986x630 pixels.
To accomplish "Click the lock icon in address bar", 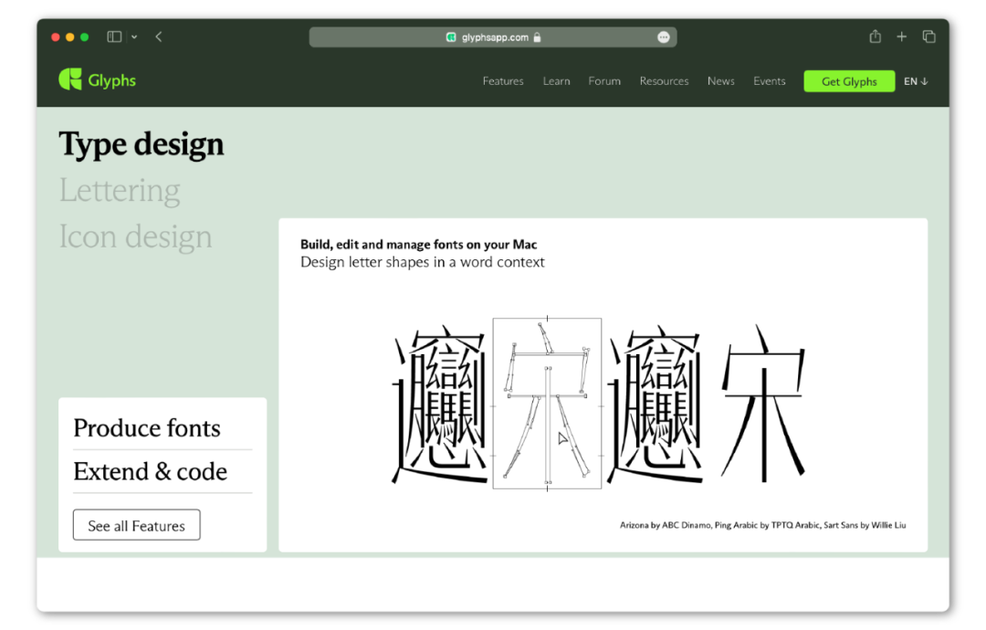I will coord(537,37).
